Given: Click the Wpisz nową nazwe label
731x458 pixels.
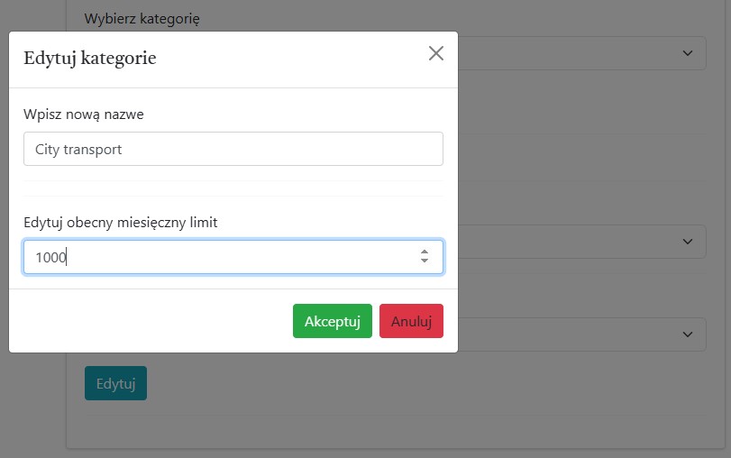Looking at the screenshot, I should click(84, 114).
